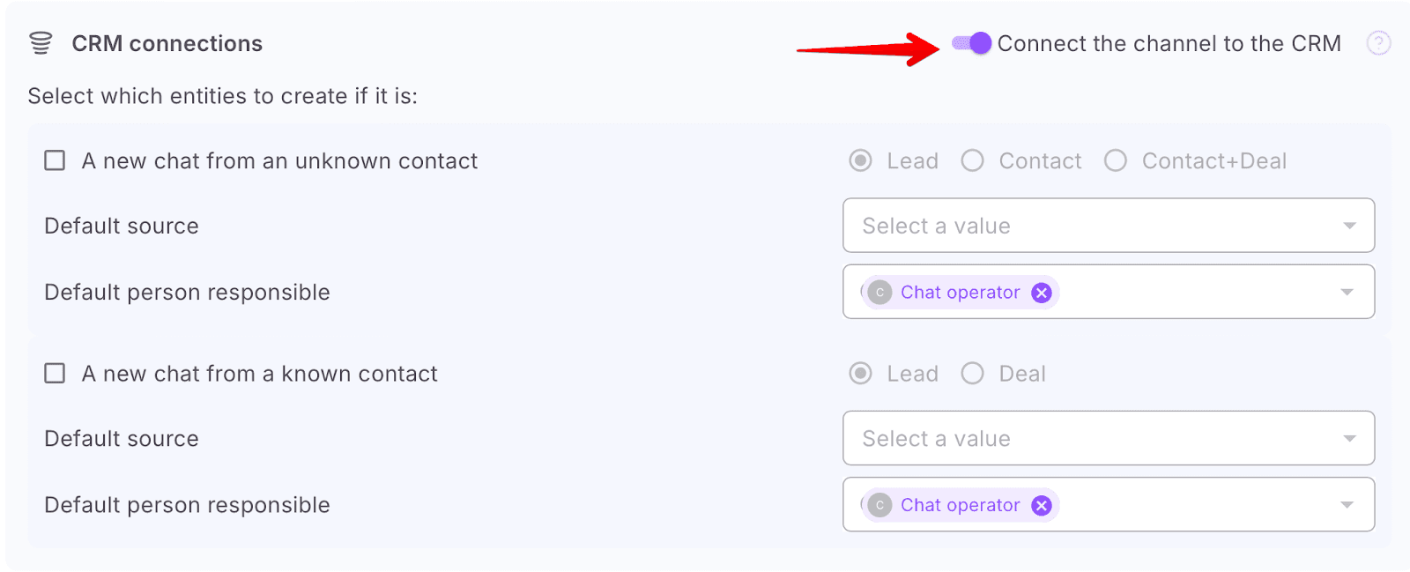Enable new chat from unknown contact checkbox
Screen dimensions: 1410x572
pyautogui.click(x=55, y=160)
